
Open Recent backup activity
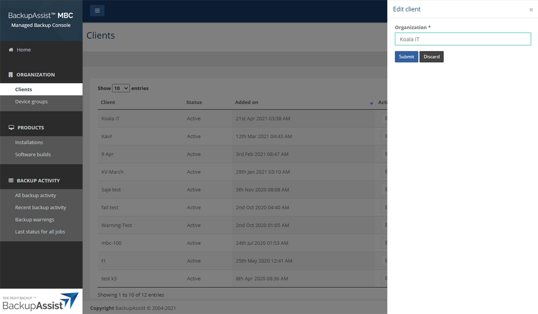click(41, 207)
